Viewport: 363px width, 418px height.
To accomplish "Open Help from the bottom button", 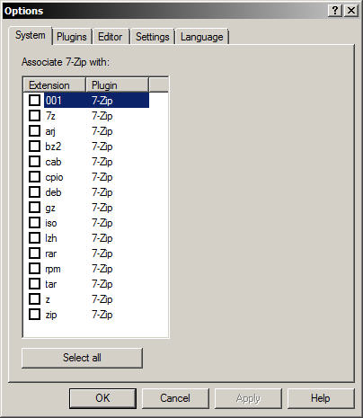I will (321, 398).
